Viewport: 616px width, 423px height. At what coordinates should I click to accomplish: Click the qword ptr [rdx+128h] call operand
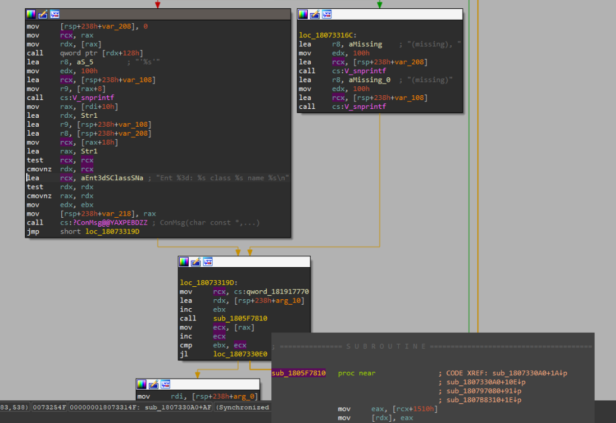101,53
